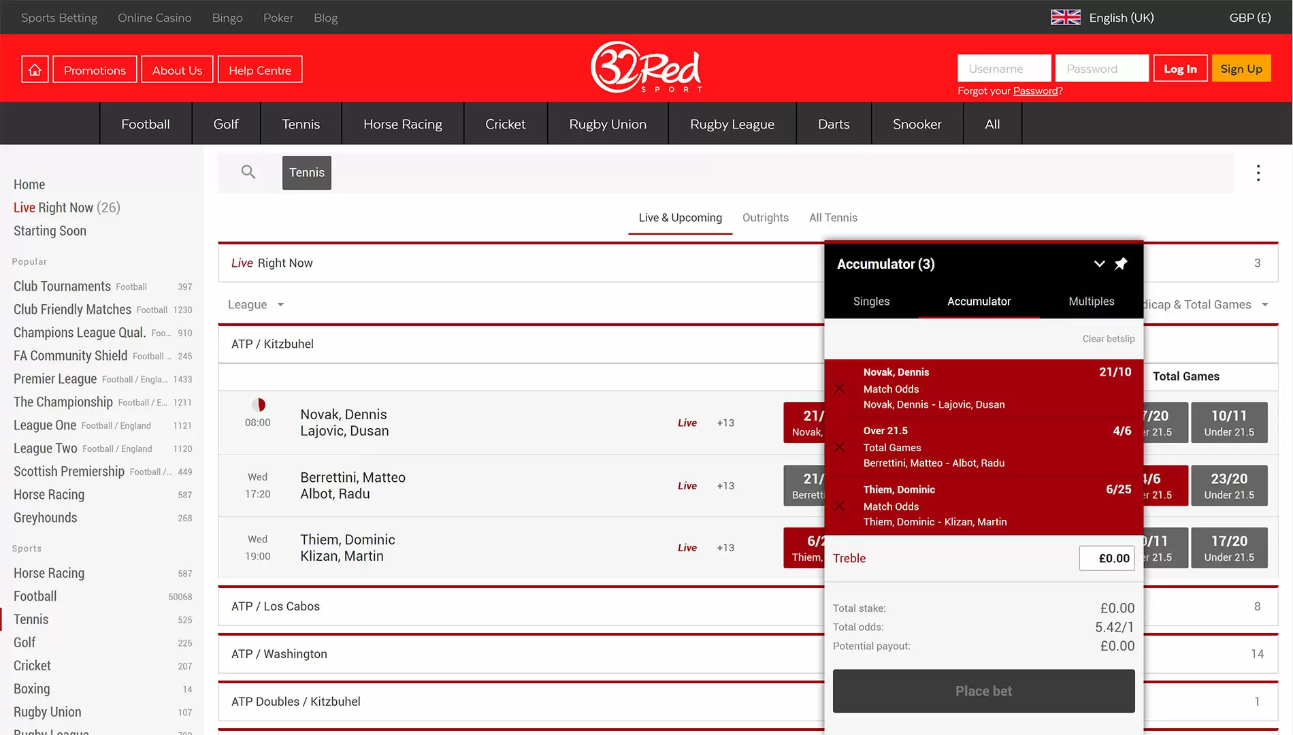This screenshot has width=1293, height=735.
Task: Open Live Right Now (26) in sidebar
Action: tap(67, 208)
